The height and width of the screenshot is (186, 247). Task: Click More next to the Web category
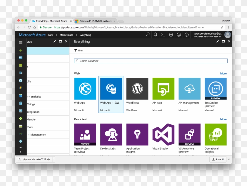[x=223, y=73]
